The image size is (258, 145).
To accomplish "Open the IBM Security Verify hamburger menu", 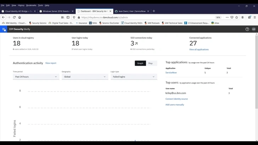I will (4, 29).
